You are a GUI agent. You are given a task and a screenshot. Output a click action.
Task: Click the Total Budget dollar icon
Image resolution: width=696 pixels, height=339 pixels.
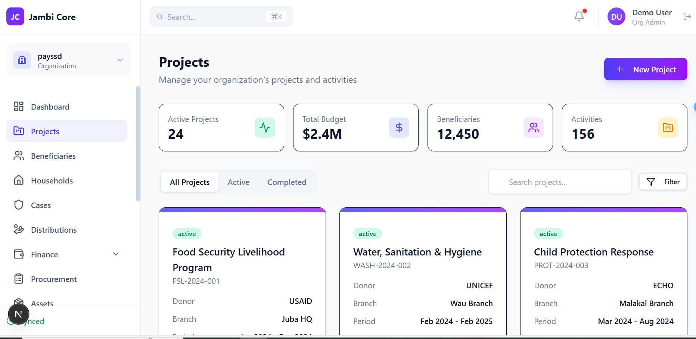pos(399,128)
